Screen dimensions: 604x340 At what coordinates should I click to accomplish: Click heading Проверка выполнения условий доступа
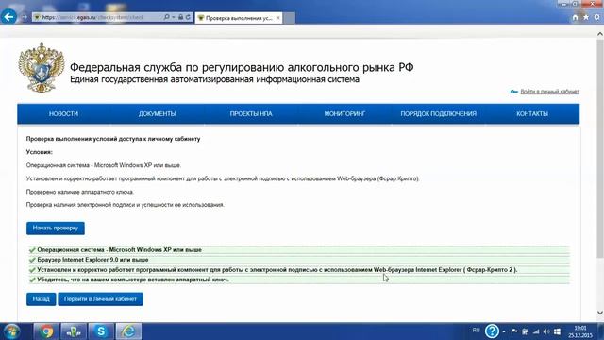click(113, 139)
